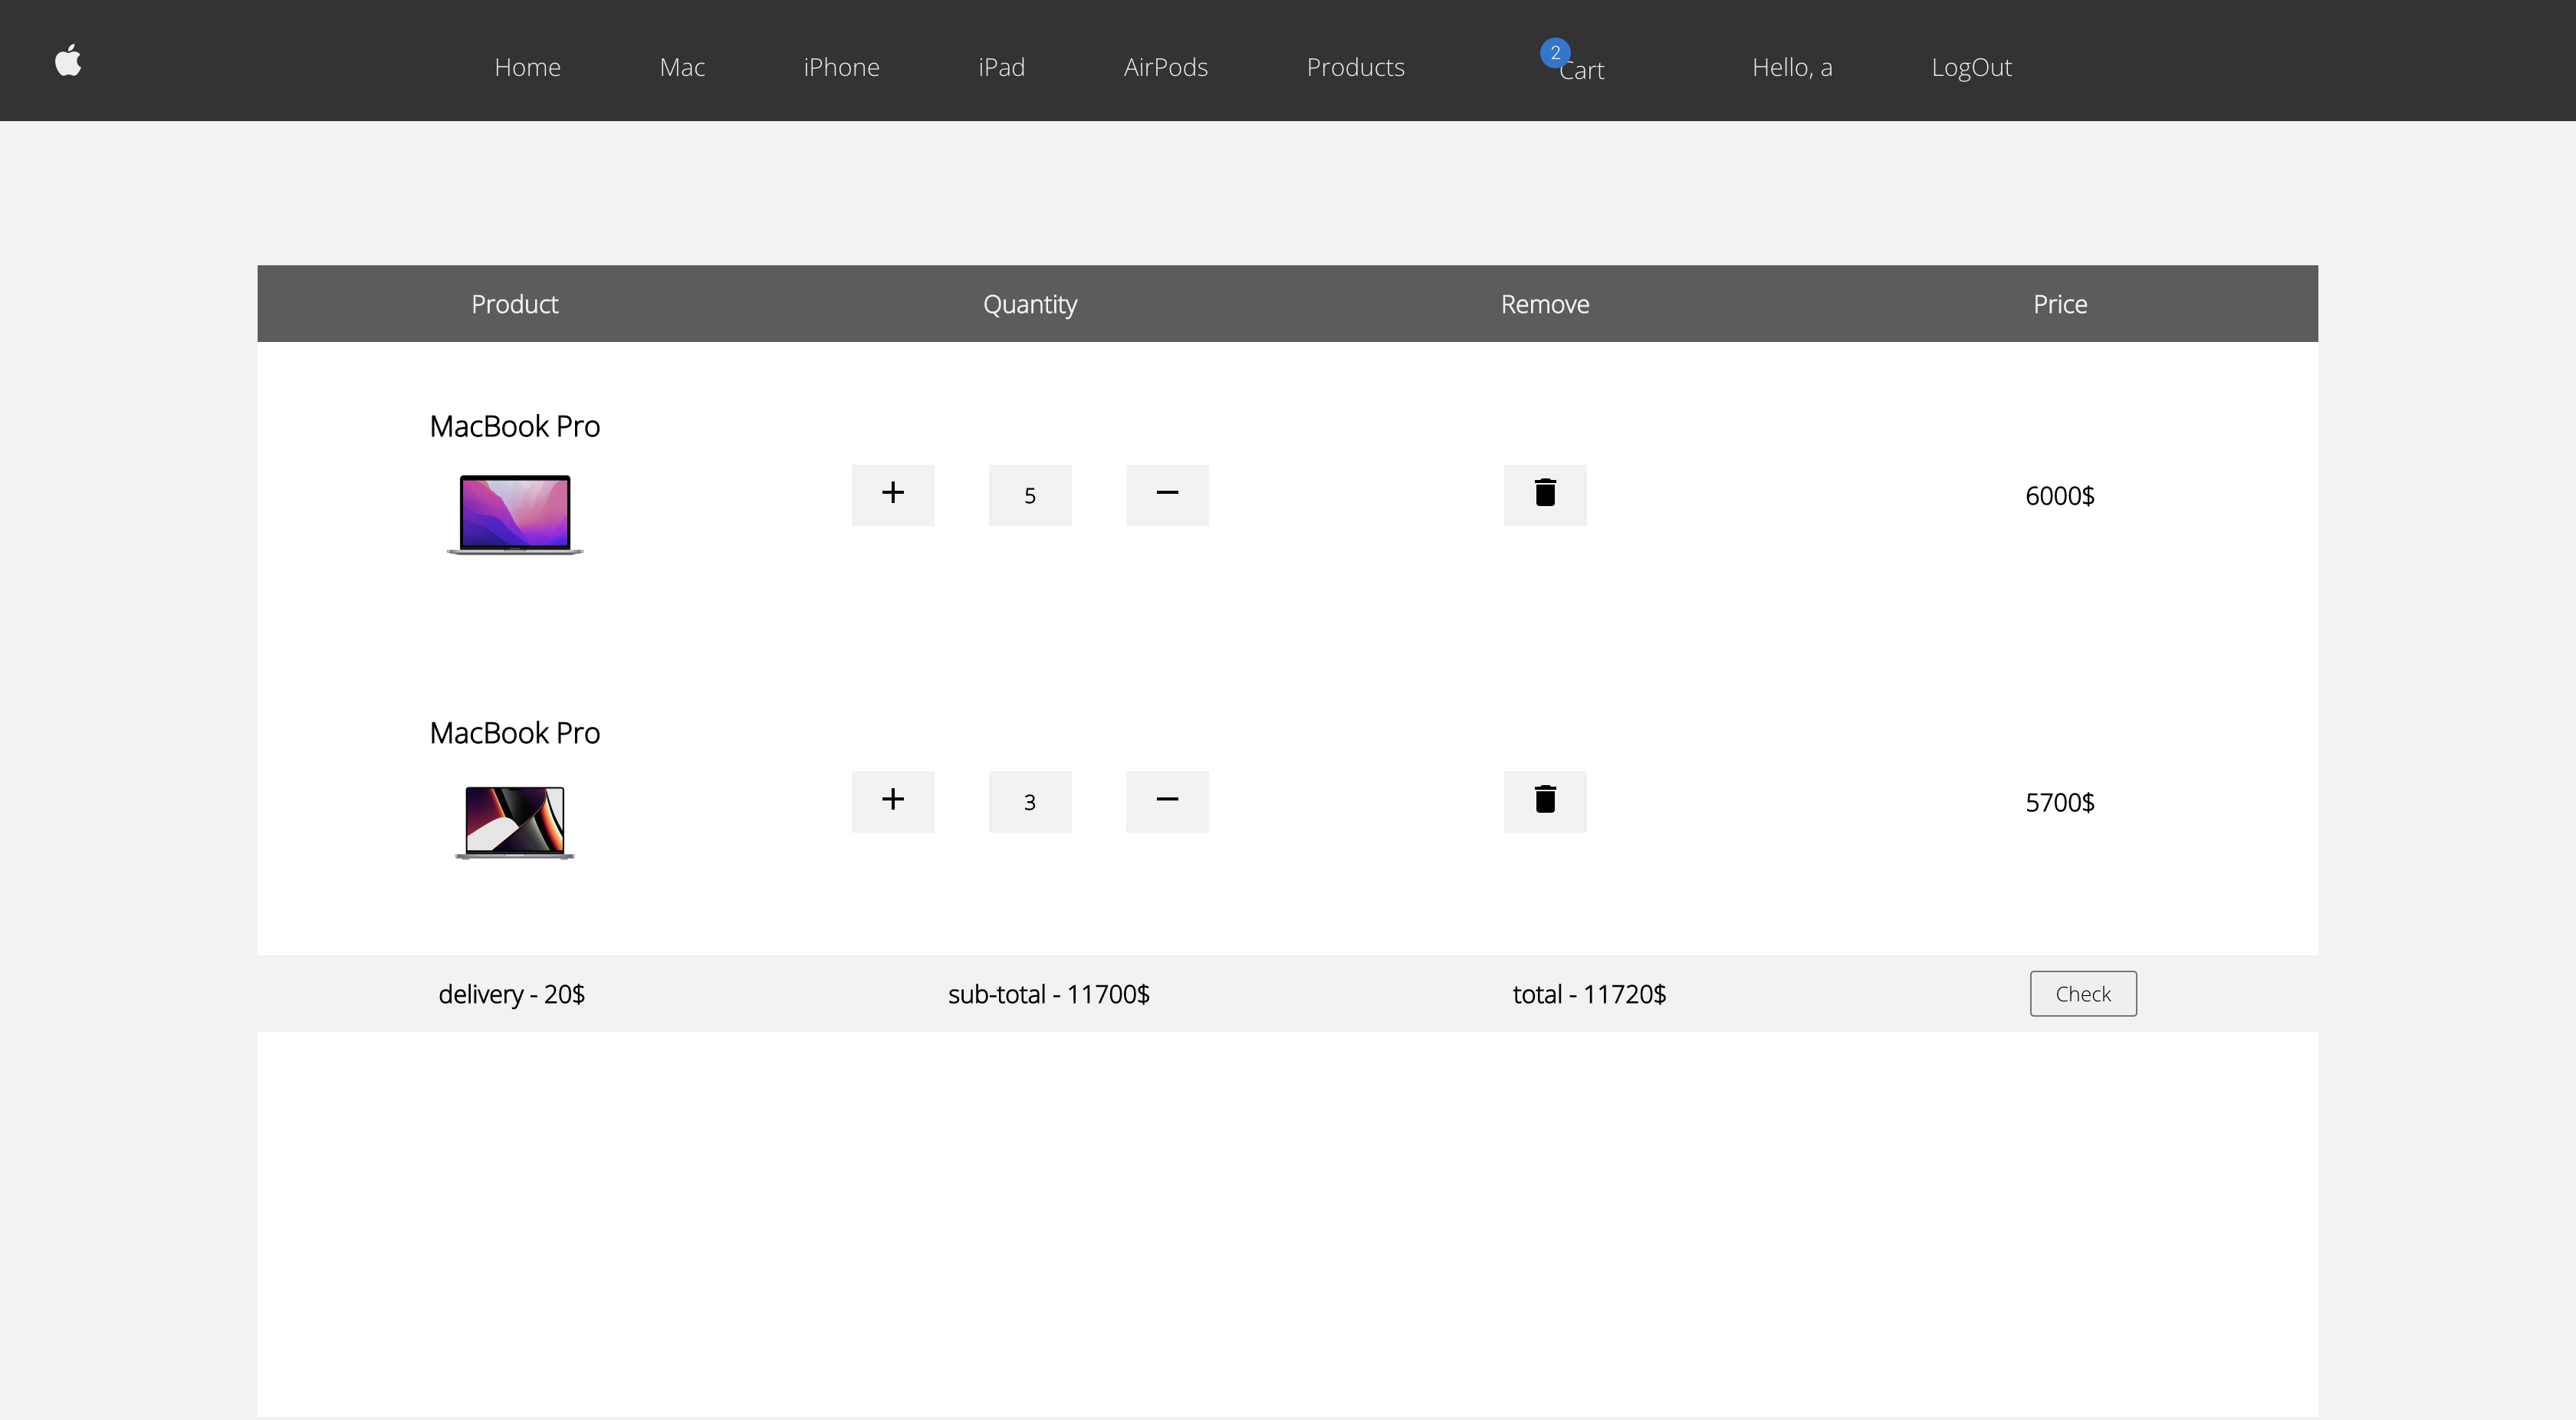Click the dark-screen MacBook Pro thumbnail

(515, 822)
